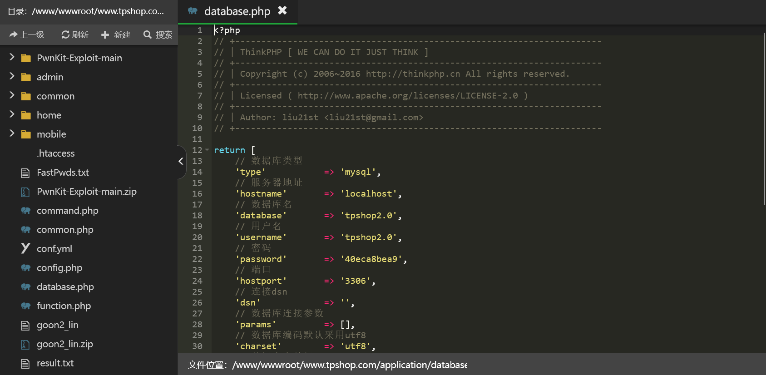766x375 pixels.
Task: Click the <?php opening tag
Action: click(x=227, y=30)
